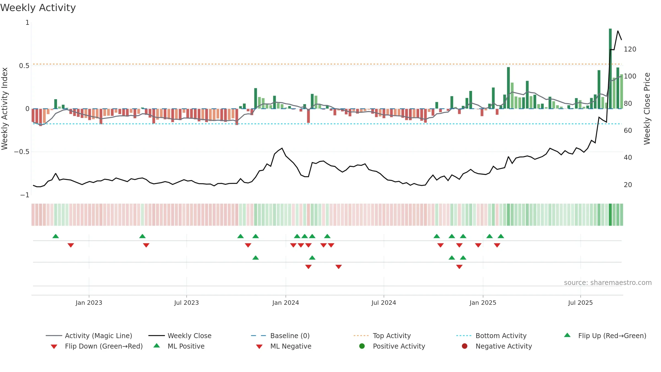Click 'Jan 2023' x-axis label
Image resolution: width=661 pixels, height=372 pixels.
tap(89, 303)
